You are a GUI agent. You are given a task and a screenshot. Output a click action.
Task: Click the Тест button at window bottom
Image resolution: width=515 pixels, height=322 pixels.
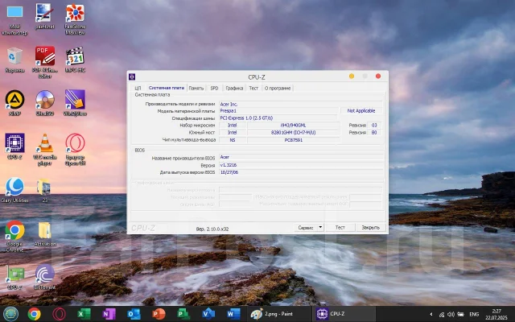coord(340,227)
